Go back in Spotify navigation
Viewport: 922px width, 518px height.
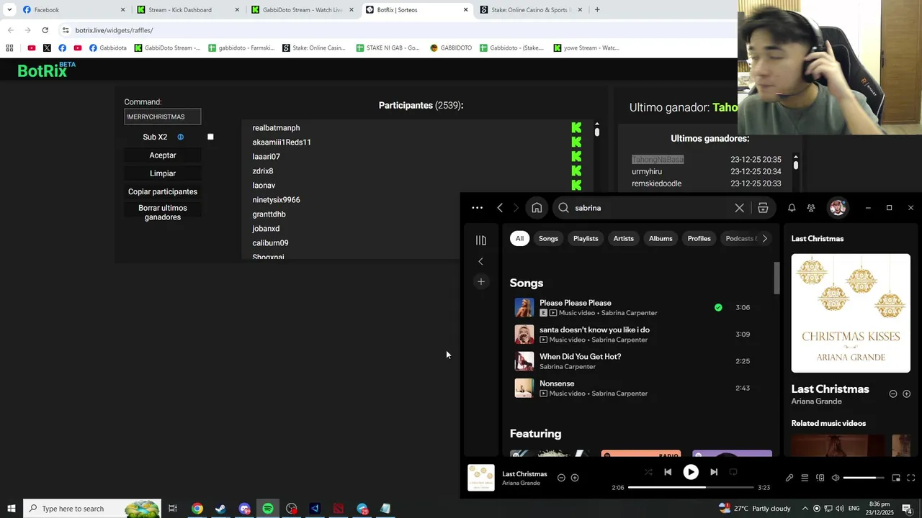point(500,208)
